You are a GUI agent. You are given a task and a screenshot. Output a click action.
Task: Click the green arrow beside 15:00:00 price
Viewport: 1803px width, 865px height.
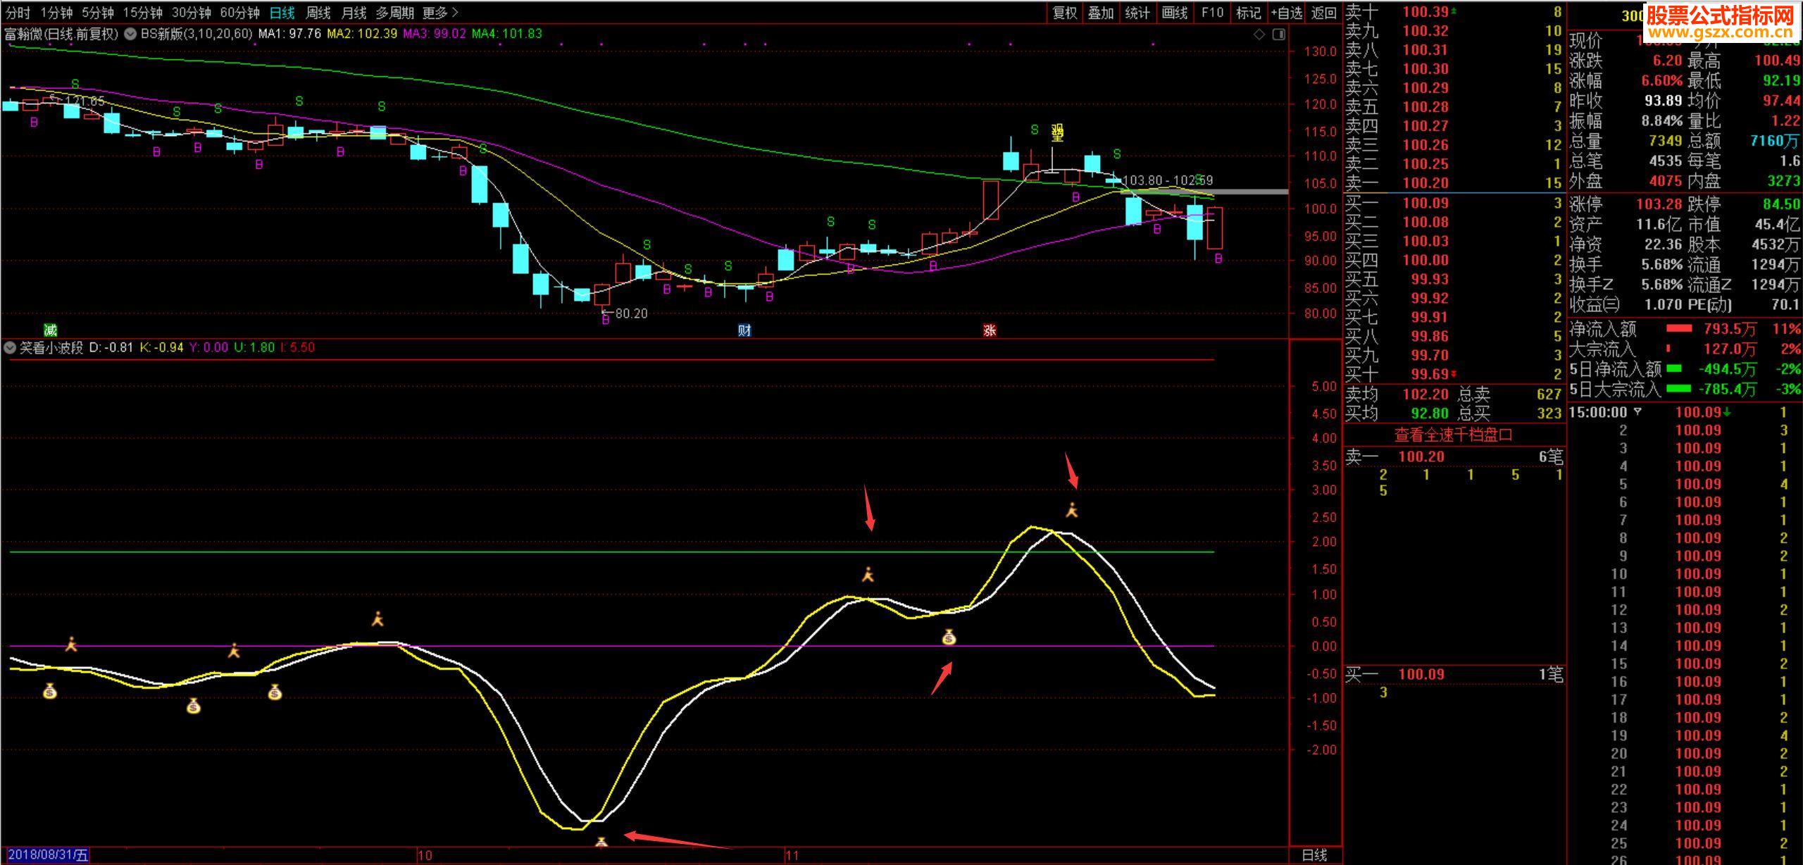pyautogui.click(x=1727, y=412)
